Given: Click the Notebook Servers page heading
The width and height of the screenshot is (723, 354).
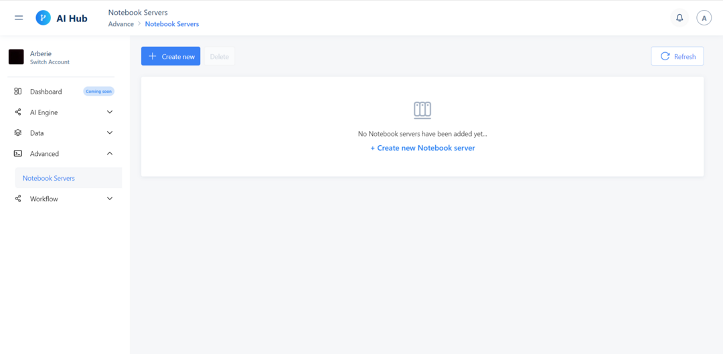Looking at the screenshot, I should click(x=138, y=13).
